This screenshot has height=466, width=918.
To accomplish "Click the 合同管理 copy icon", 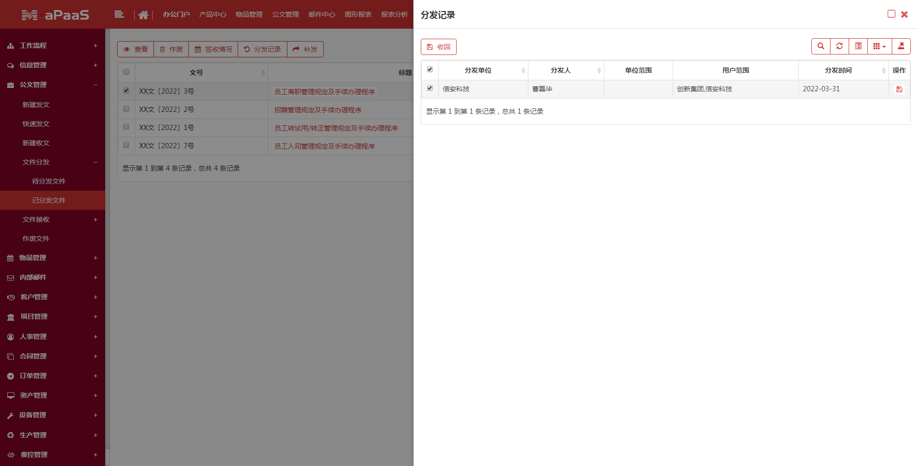I will point(11,357).
